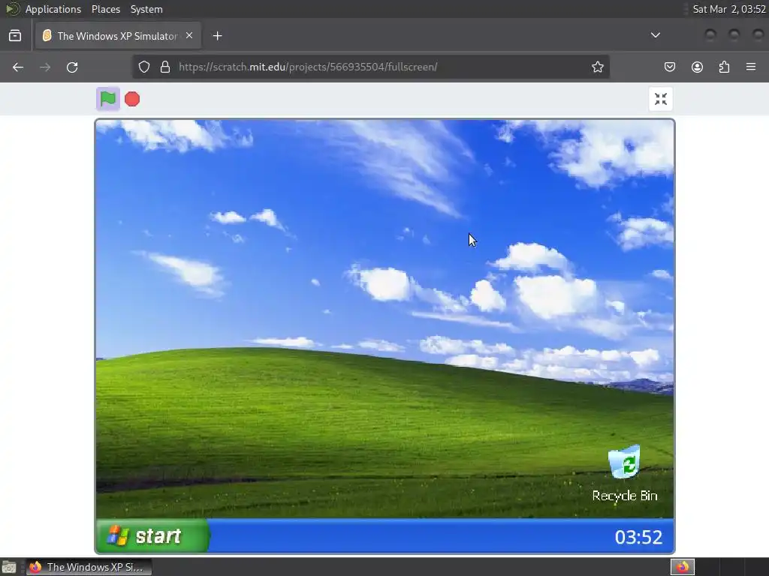The width and height of the screenshot is (769, 576).
Task: Stop the project with red stop sign
Action: 132,99
